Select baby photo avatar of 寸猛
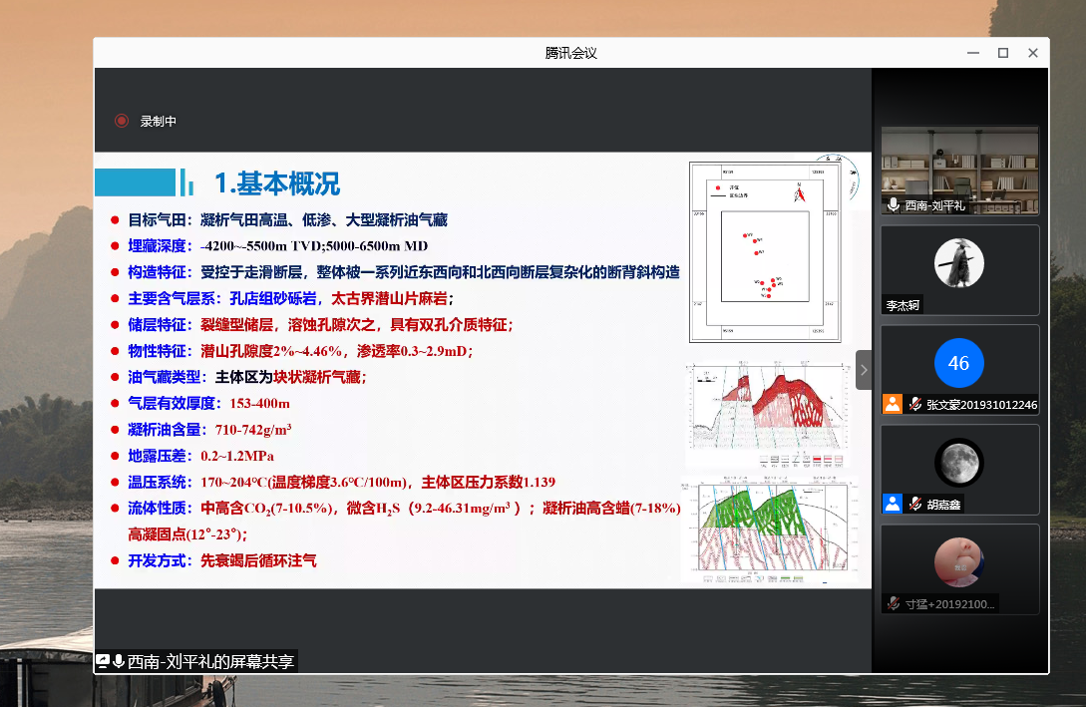1086x707 pixels. tap(959, 562)
